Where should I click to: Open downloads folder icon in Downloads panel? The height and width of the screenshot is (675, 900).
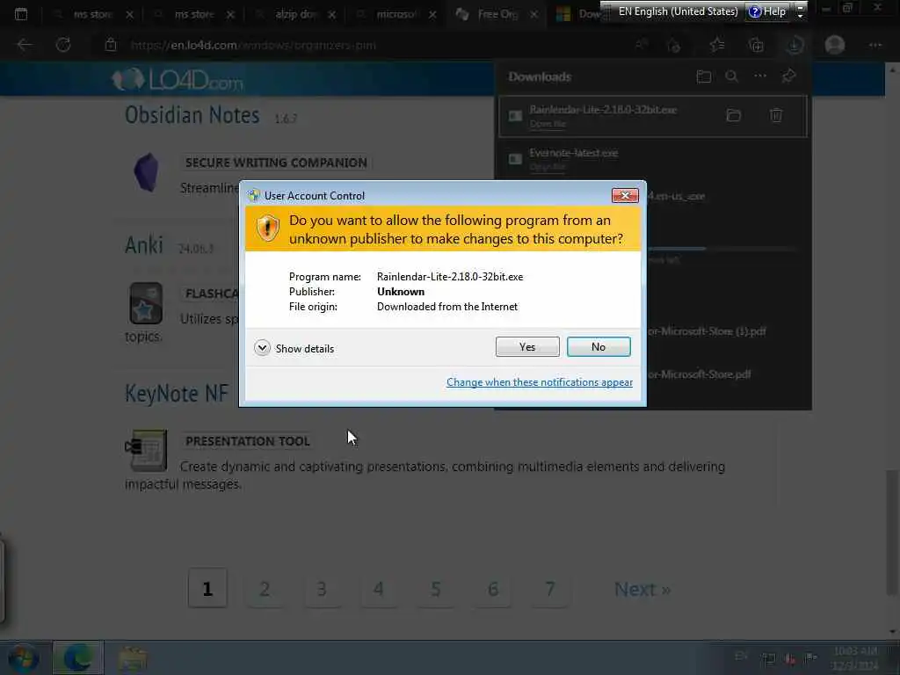[704, 76]
